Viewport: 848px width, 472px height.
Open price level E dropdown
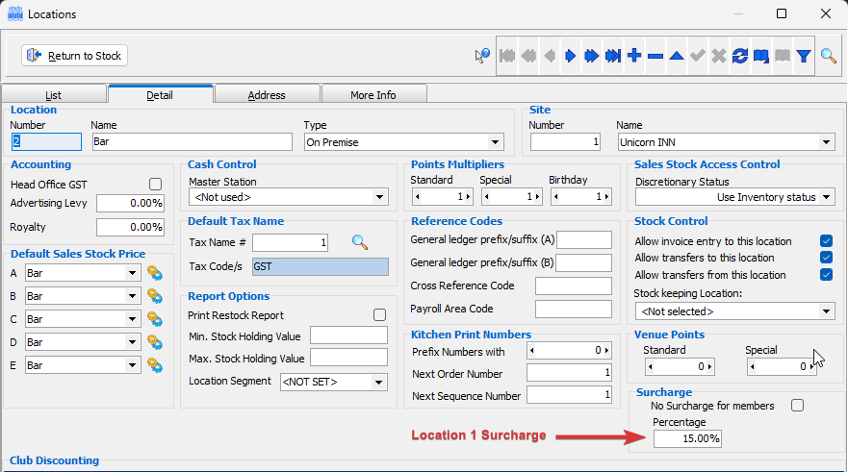pos(132,365)
